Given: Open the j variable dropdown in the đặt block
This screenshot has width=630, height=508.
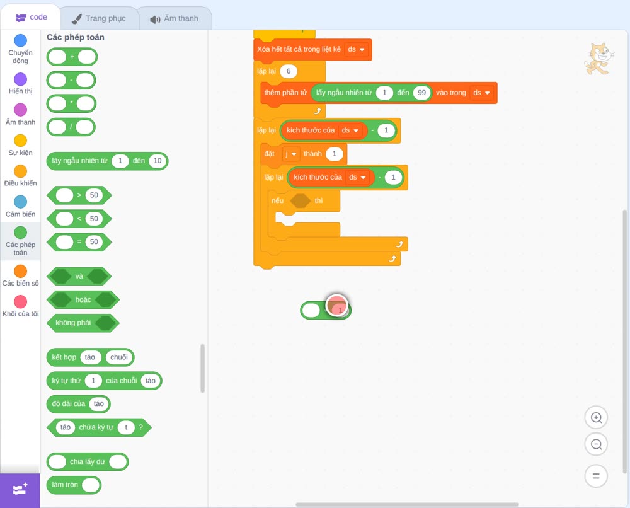Looking at the screenshot, I should point(291,154).
